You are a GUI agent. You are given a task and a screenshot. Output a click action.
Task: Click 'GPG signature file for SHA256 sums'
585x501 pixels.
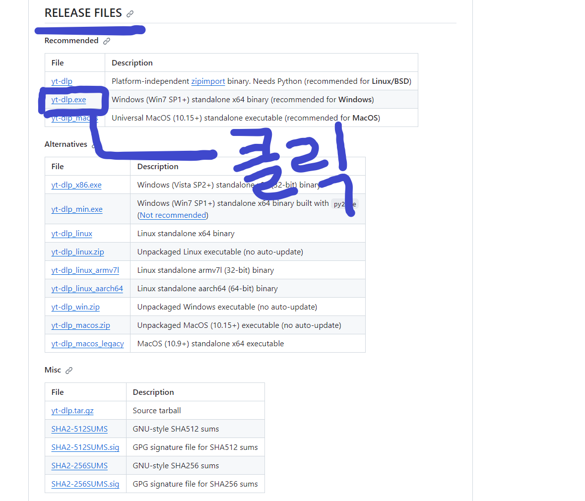(195, 484)
